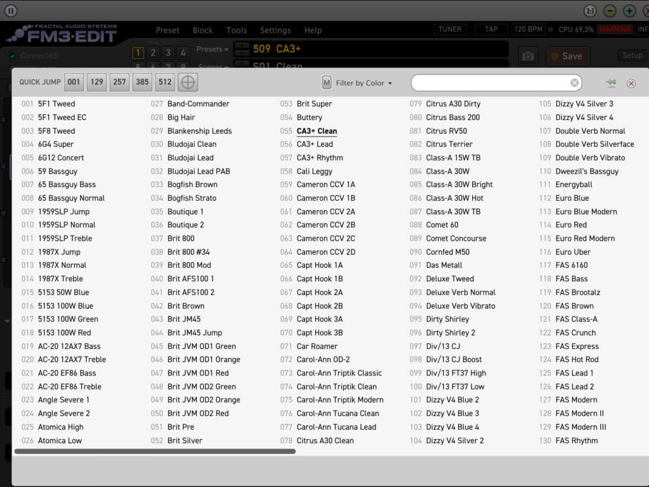Click the green pin icon in picker header

611,83
